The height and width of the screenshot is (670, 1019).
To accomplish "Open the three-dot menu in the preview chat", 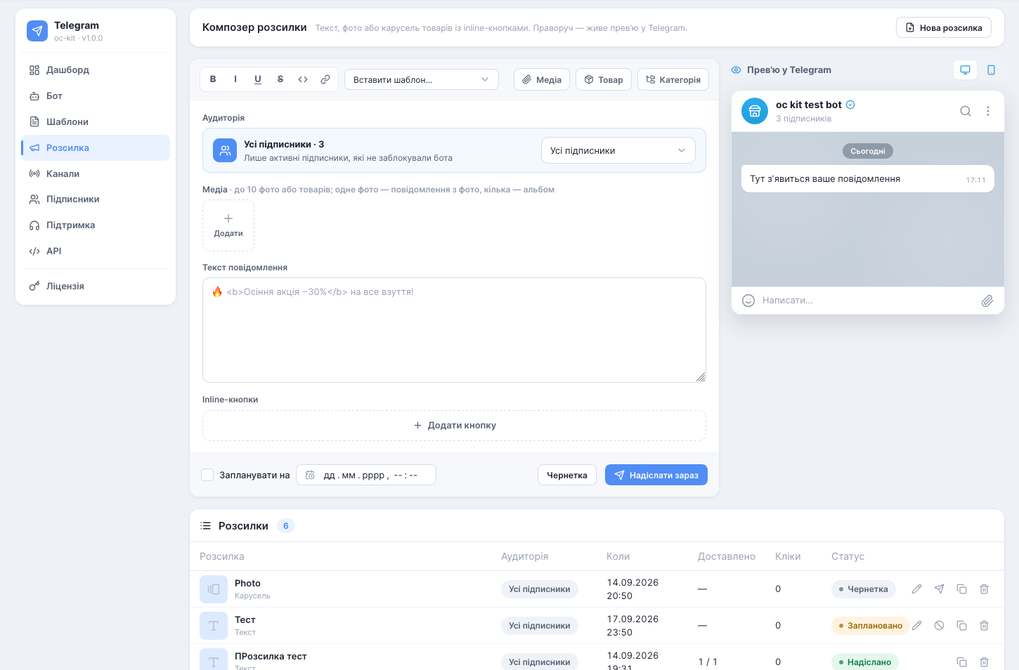I will (x=988, y=111).
